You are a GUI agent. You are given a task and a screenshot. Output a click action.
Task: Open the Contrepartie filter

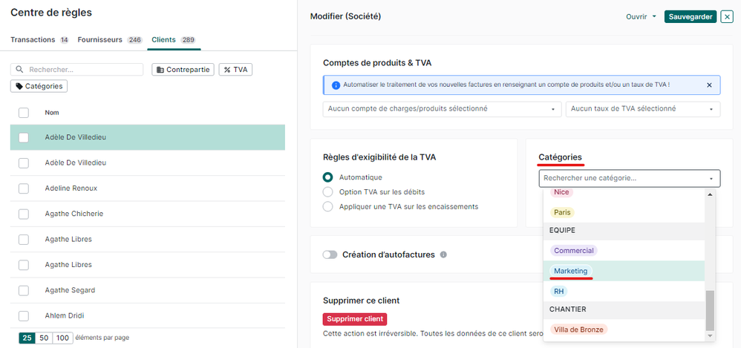183,70
